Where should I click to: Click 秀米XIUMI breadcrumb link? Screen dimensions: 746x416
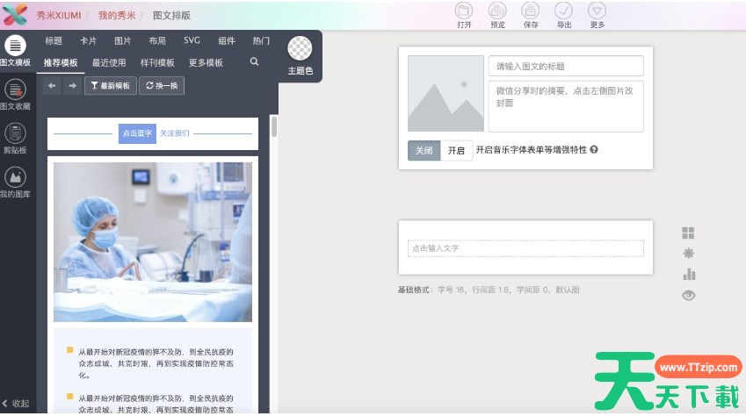59,15
